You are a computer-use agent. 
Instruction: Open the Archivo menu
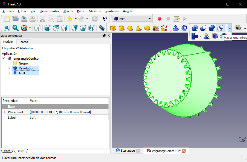tap(8, 11)
